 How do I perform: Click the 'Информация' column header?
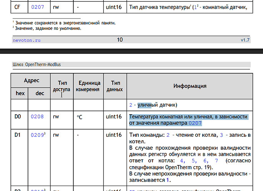pos(190,86)
